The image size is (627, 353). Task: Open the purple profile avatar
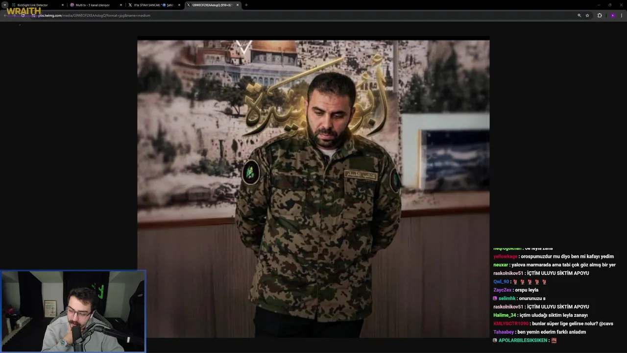(612, 15)
